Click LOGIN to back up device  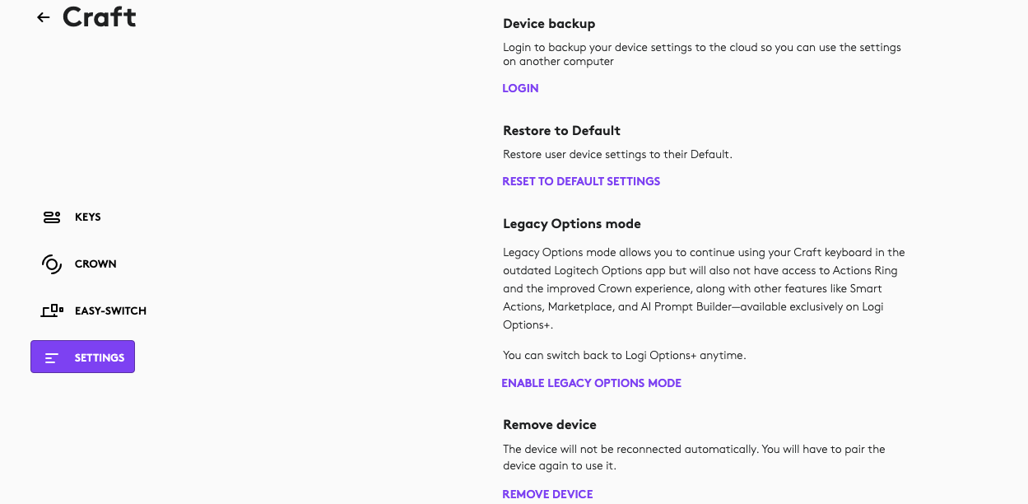click(x=520, y=88)
